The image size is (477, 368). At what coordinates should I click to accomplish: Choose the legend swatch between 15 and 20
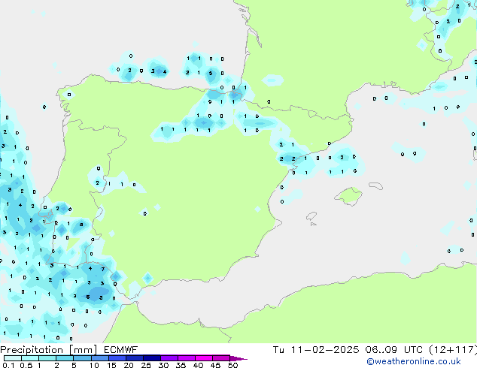(117, 358)
